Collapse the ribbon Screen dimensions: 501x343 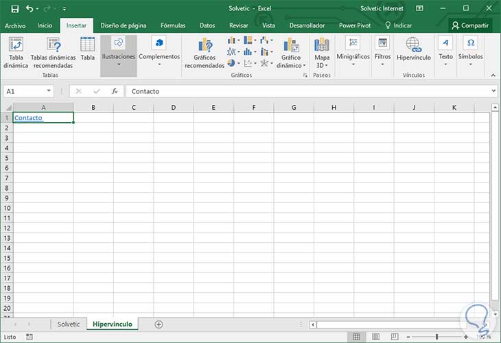[x=493, y=75]
